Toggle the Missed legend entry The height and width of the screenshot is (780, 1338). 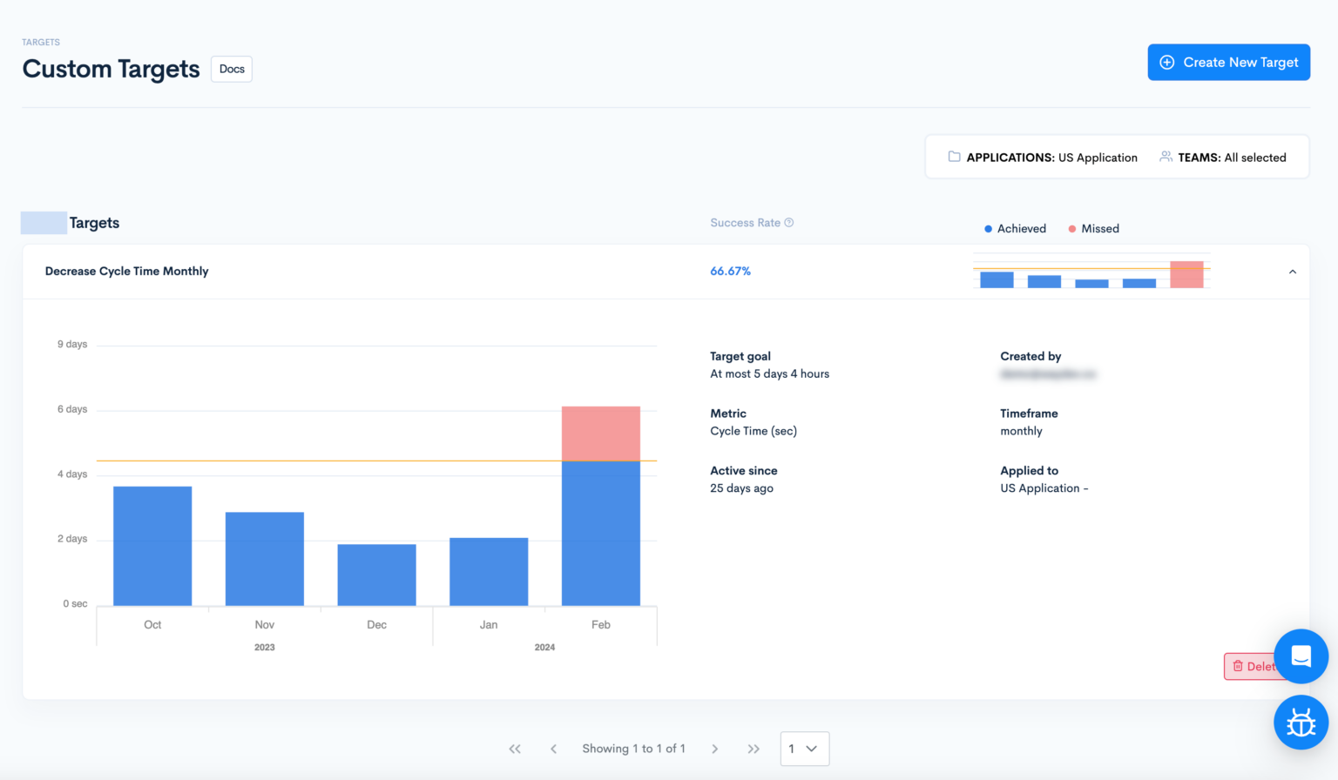[x=1092, y=228]
